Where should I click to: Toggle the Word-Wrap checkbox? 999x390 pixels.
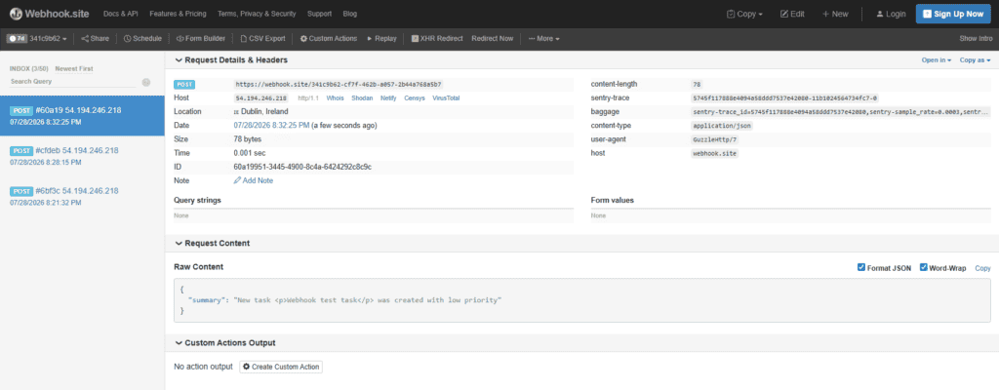point(923,268)
